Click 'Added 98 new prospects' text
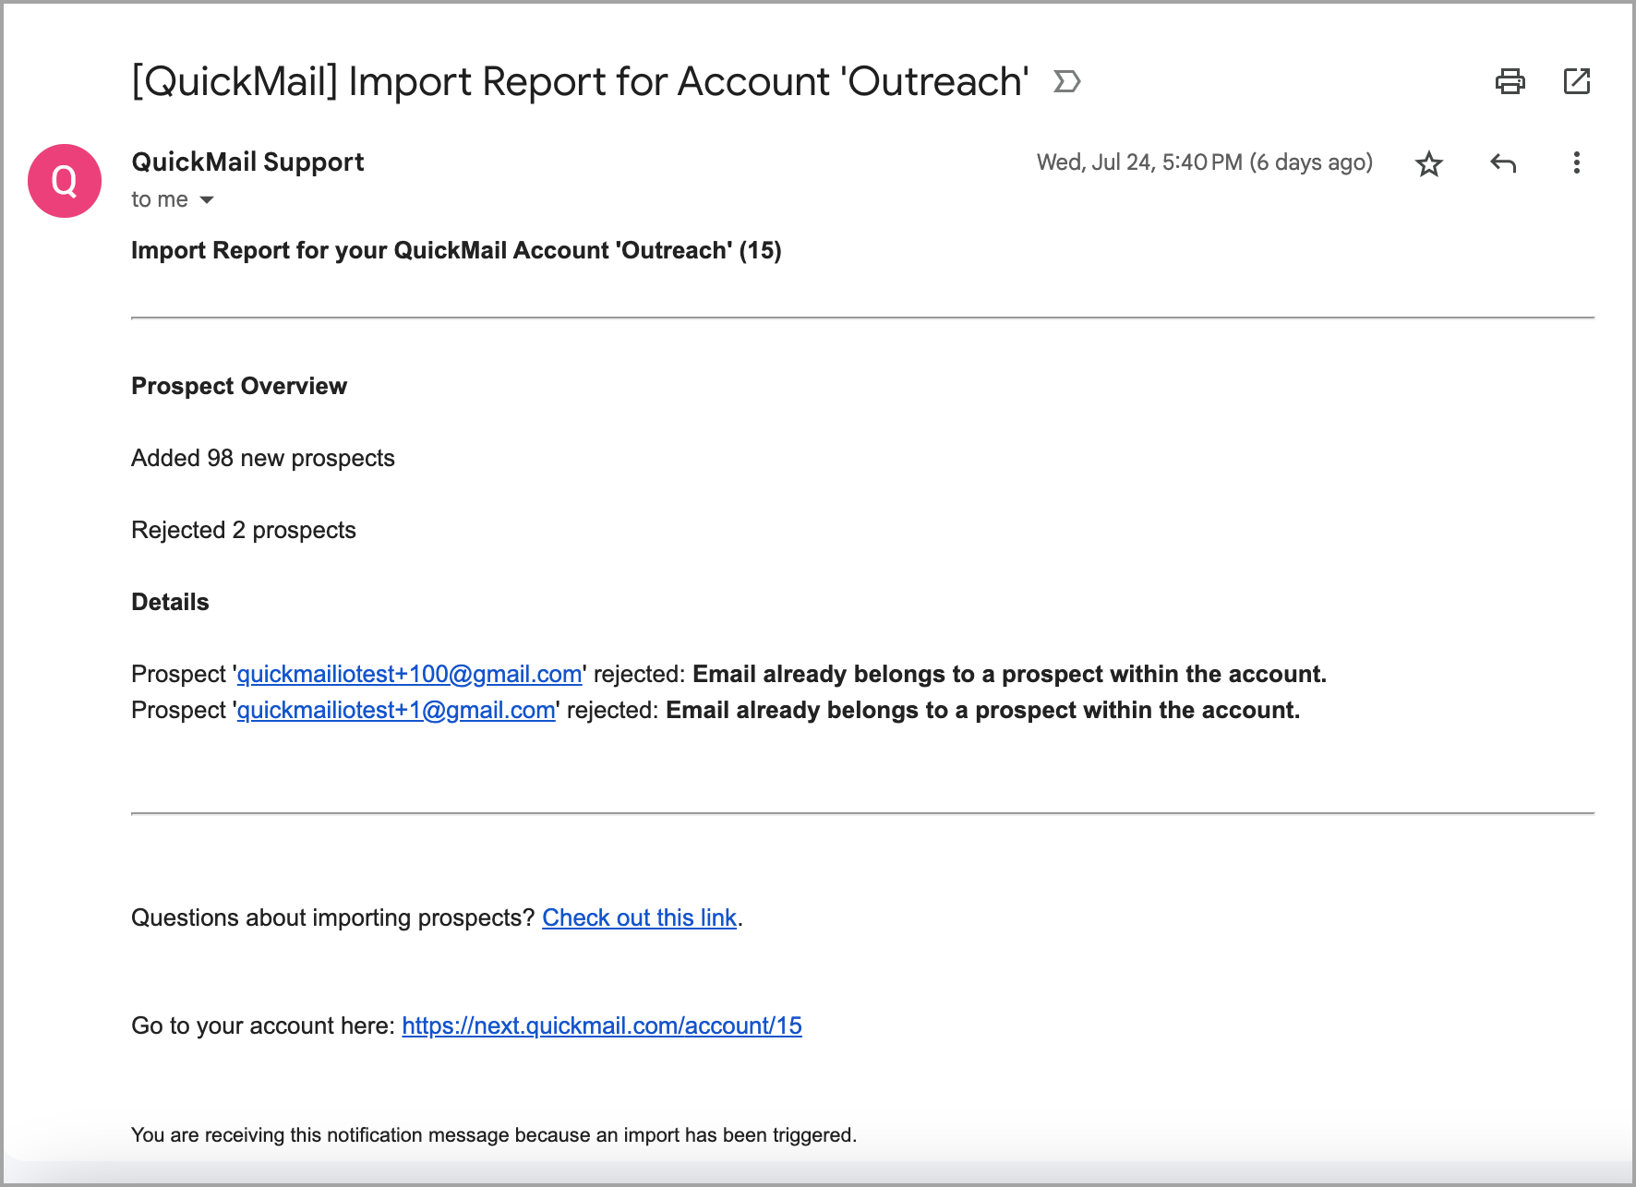The image size is (1636, 1187). coord(262,459)
